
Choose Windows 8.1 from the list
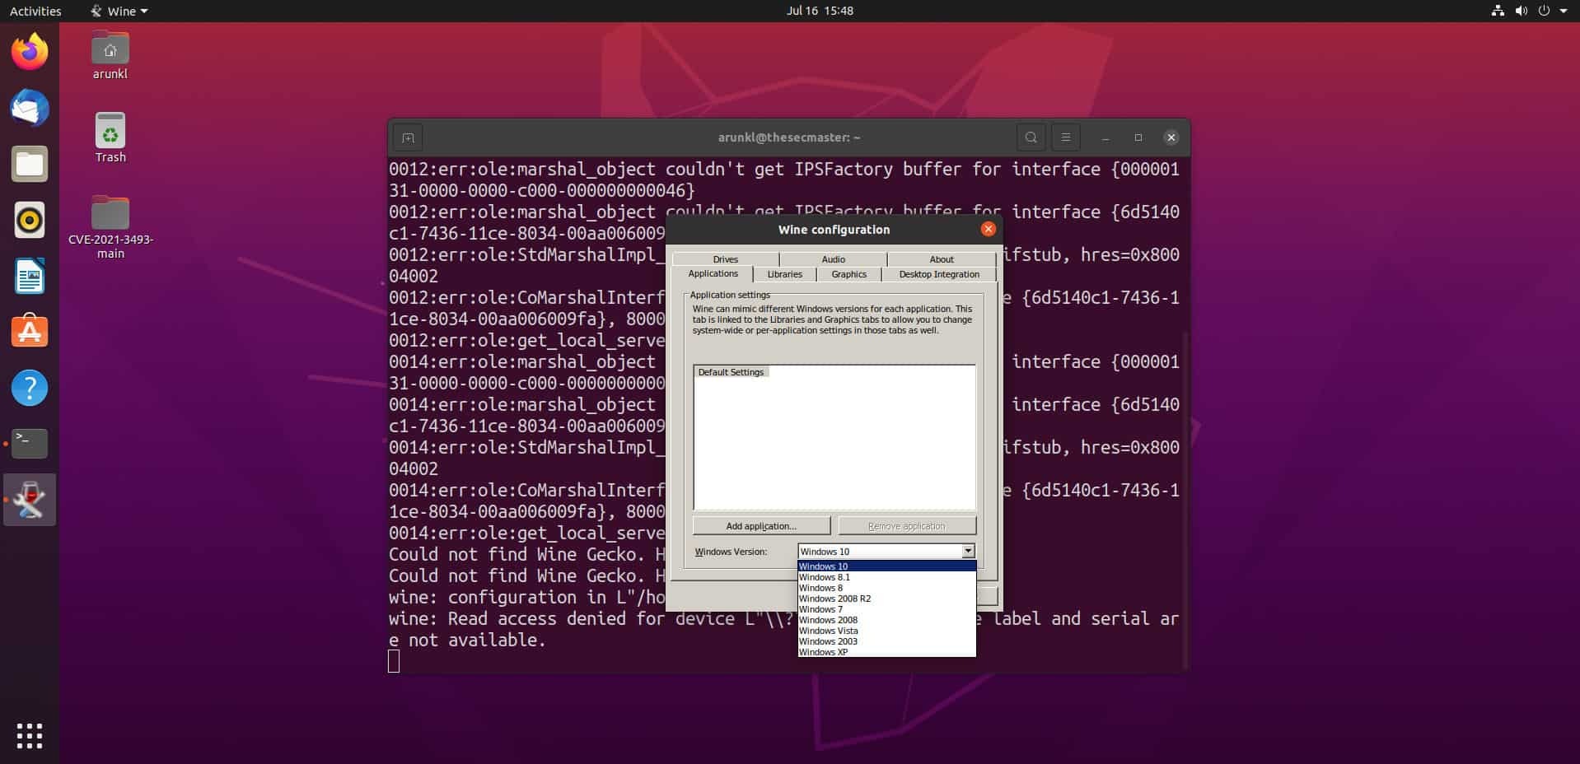[x=886, y=577]
